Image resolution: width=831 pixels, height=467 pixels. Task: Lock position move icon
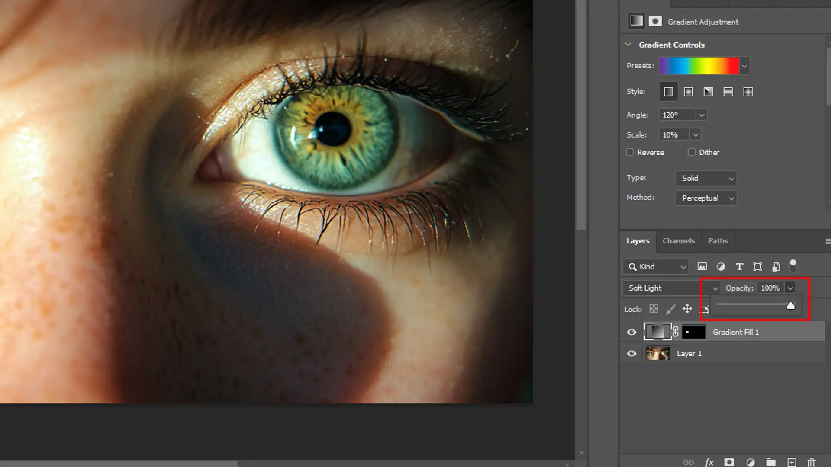click(x=687, y=309)
